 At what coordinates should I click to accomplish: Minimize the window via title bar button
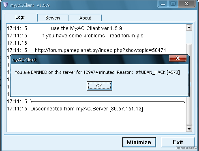coord(163,4)
